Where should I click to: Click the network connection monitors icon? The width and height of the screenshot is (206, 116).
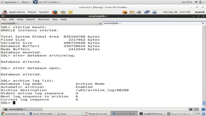[x=147, y=12]
